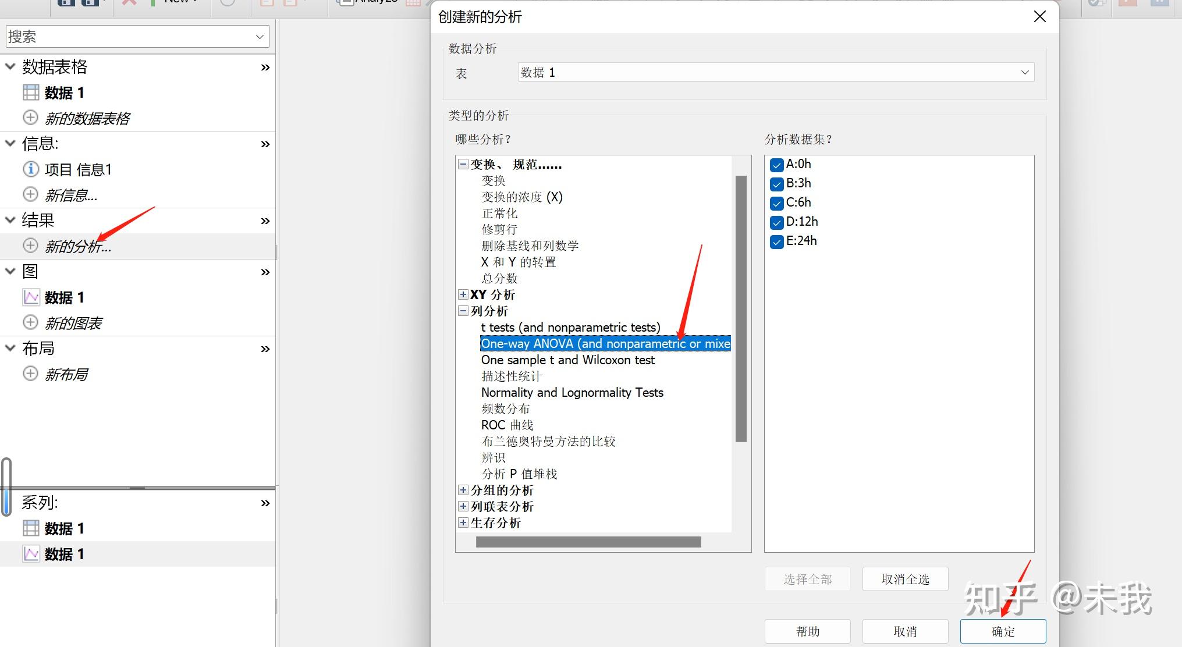Click the 新的数据表格 plus icon
Image resolution: width=1182 pixels, height=647 pixels.
(x=30, y=117)
